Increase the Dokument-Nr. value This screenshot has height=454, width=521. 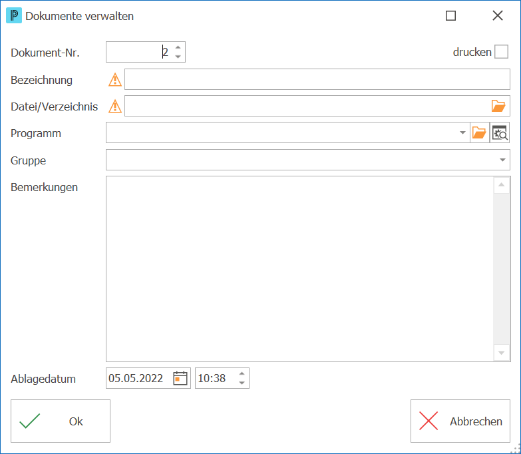tap(178, 47)
